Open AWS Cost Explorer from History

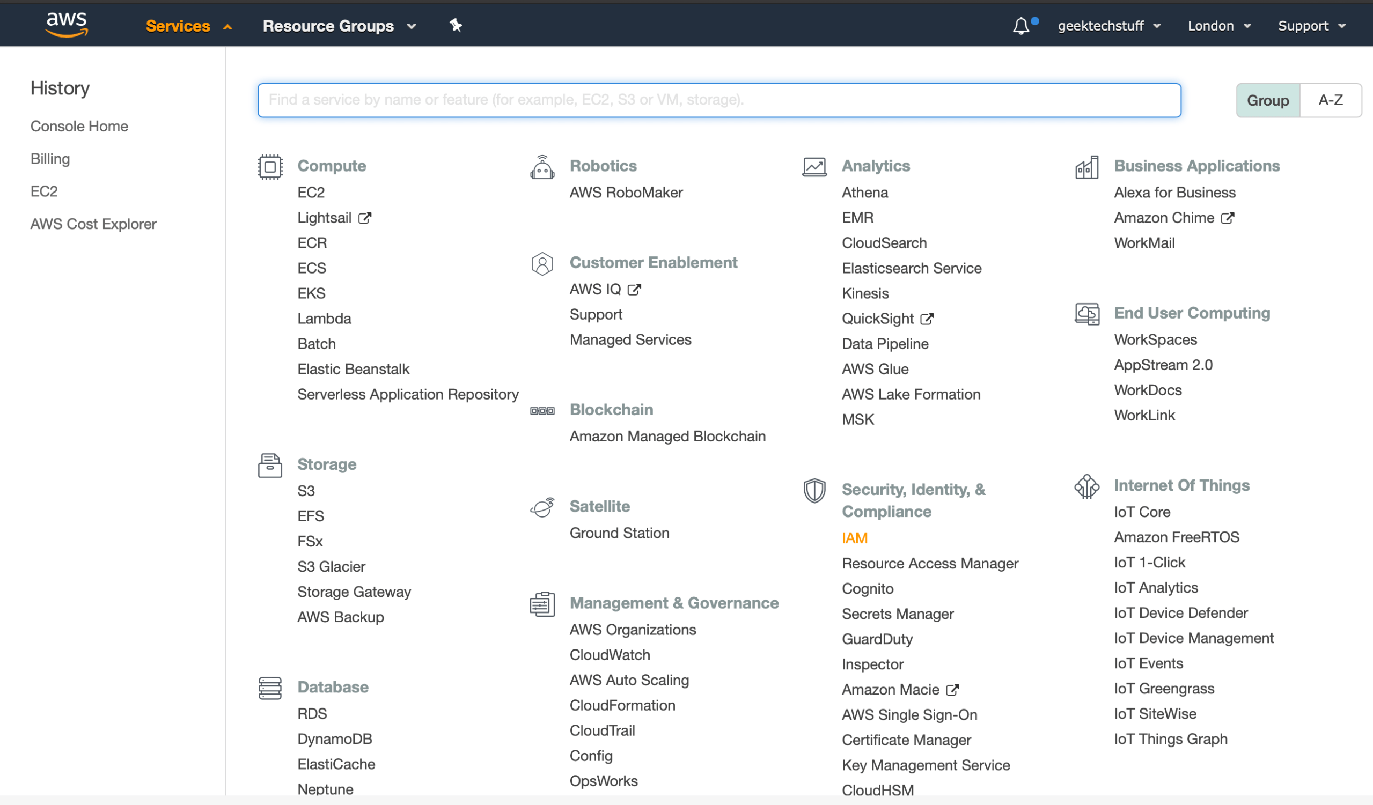click(x=93, y=223)
